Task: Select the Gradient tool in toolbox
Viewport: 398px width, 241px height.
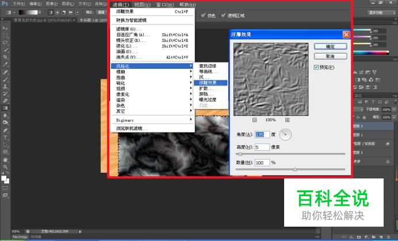Action: pos(5,108)
